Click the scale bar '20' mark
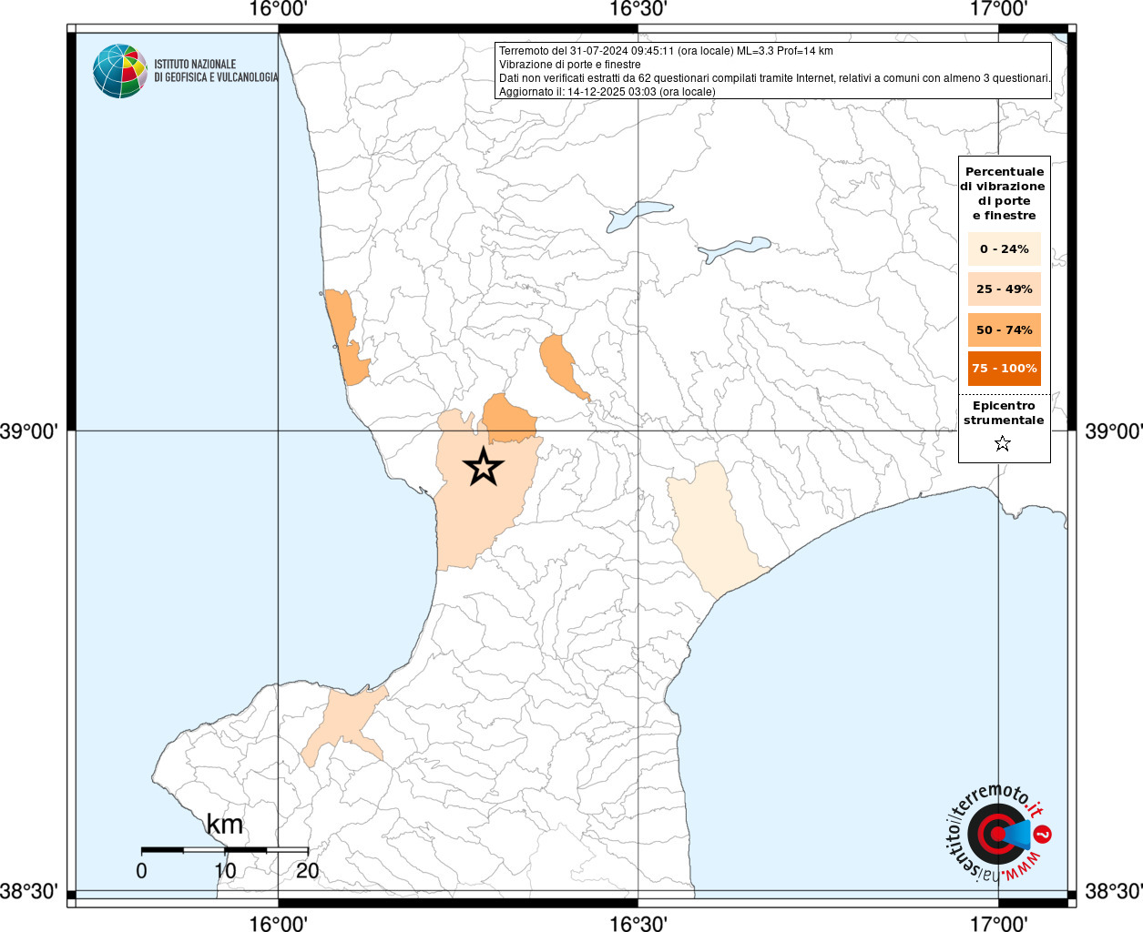The image size is (1143, 932). [x=308, y=870]
